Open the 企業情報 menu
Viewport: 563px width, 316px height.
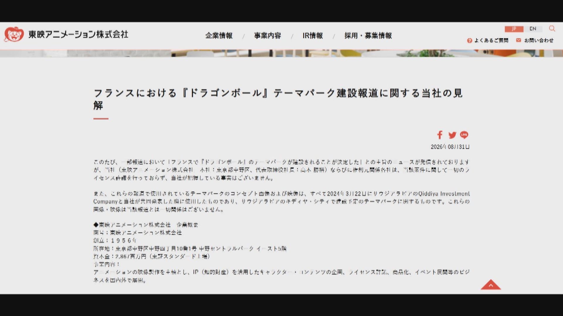pyautogui.click(x=219, y=36)
